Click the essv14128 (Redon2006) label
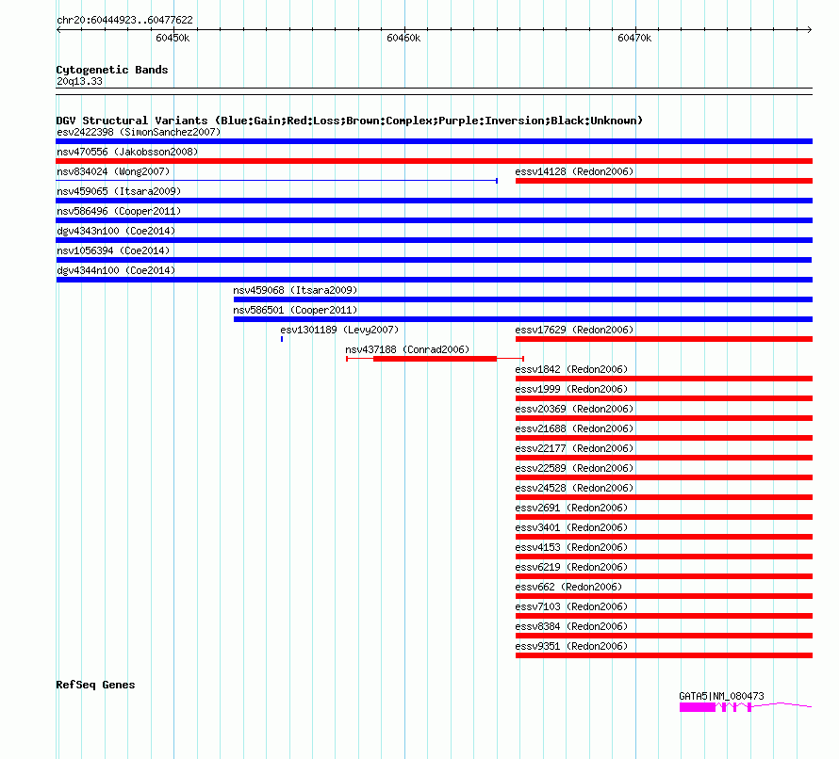 click(574, 171)
